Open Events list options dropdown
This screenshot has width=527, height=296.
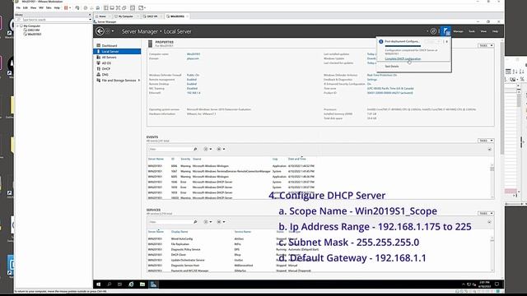pyautogui.click(x=208, y=149)
